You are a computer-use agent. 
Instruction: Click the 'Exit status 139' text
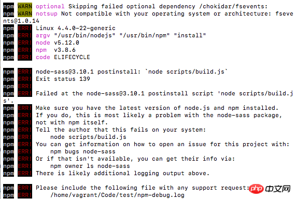[x=63, y=79]
